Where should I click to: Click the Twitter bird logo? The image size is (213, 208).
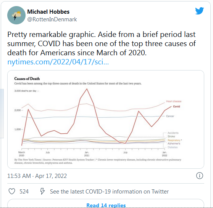pos(199,11)
